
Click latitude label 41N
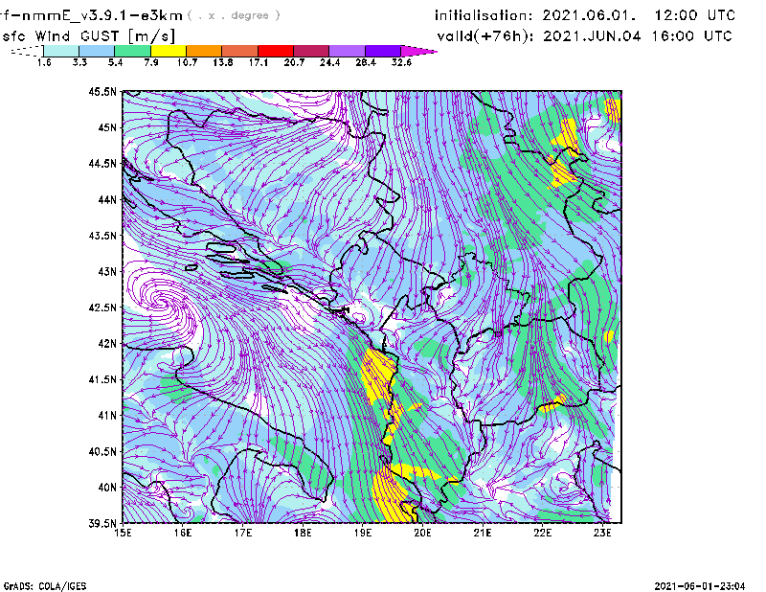[x=107, y=416]
